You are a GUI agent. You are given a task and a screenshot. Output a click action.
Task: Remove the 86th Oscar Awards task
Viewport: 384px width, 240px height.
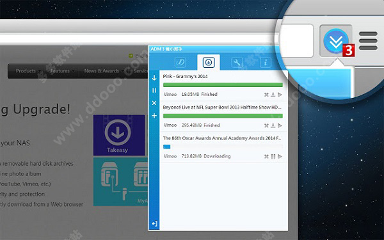[x=266, y=157]
